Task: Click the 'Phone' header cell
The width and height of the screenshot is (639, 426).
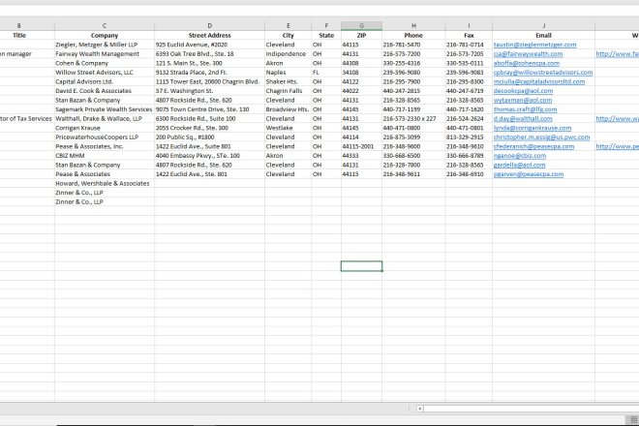Action: click(413, 36)
